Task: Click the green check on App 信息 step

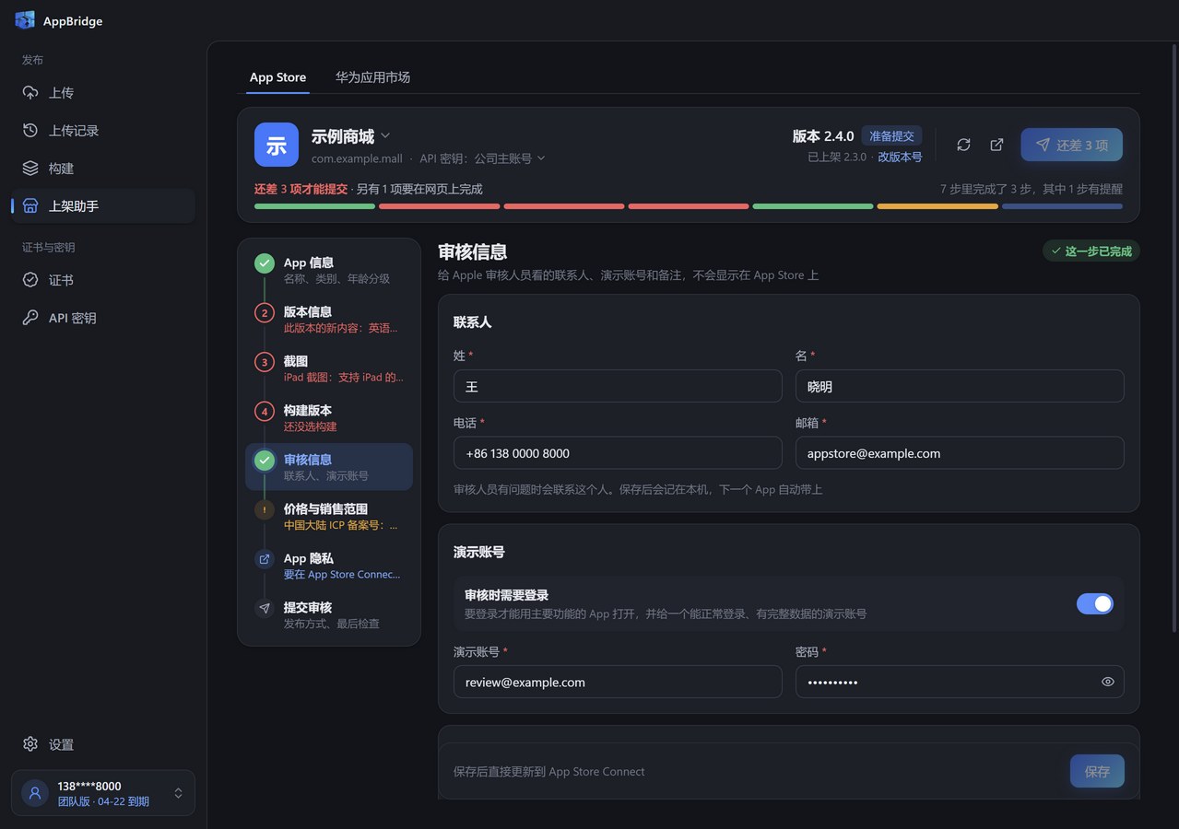Action: tap(265, 263)
